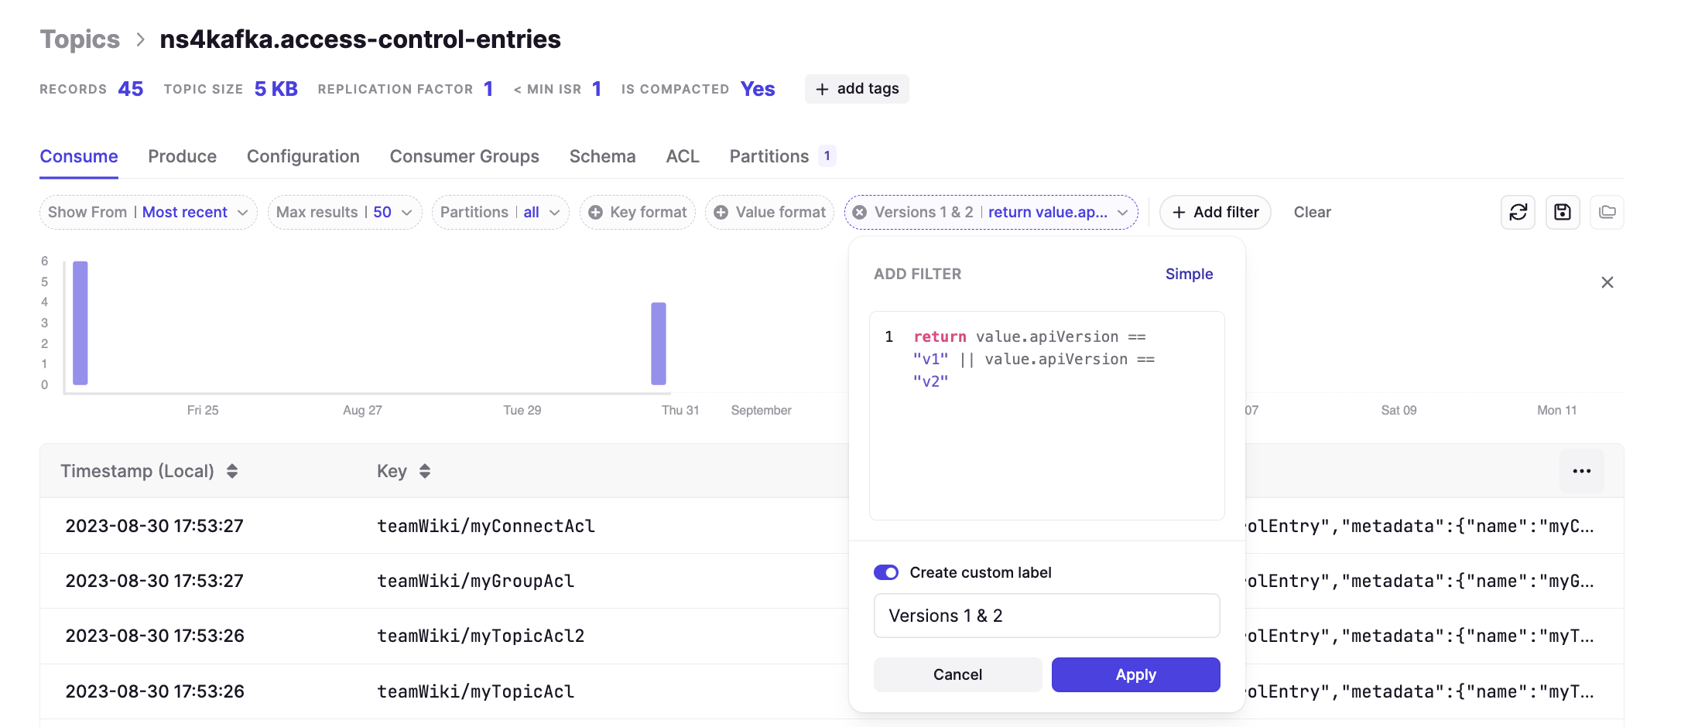The height and width of the screenshot is (727, 1681).
Task: Remove the Versions 1 & 2 filter
Action: pyautogui.click(x=859, y=213)
